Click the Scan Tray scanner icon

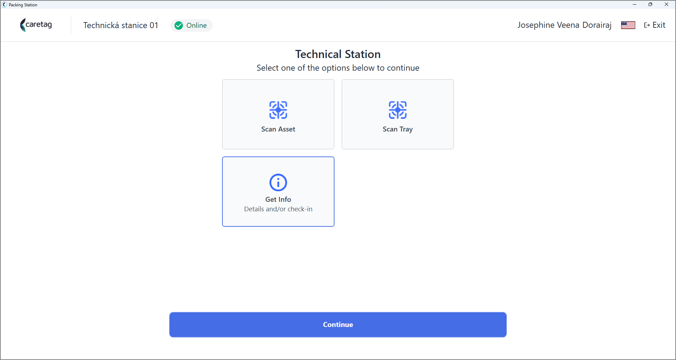[x=397, y=110]
